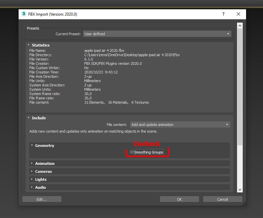Click the creation time '2020/10/23 9:43:12'
This screenshot has height=218, width=263.
pos(101,72)
